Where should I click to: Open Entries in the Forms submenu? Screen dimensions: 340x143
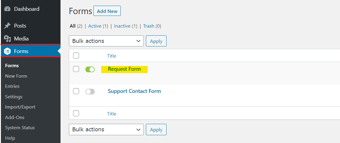pos(12,86)
